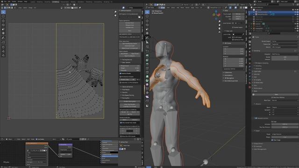299x168 pixels.
Task: Select the Cursor tool in UV editor toolbar
Action: pos(3,16)
